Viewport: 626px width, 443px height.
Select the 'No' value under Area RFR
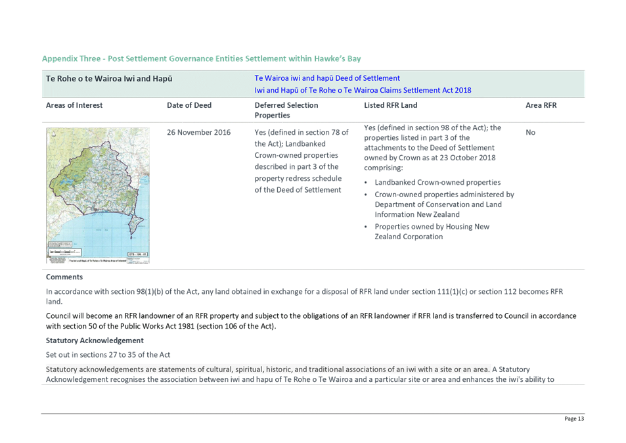coord(530,133)
